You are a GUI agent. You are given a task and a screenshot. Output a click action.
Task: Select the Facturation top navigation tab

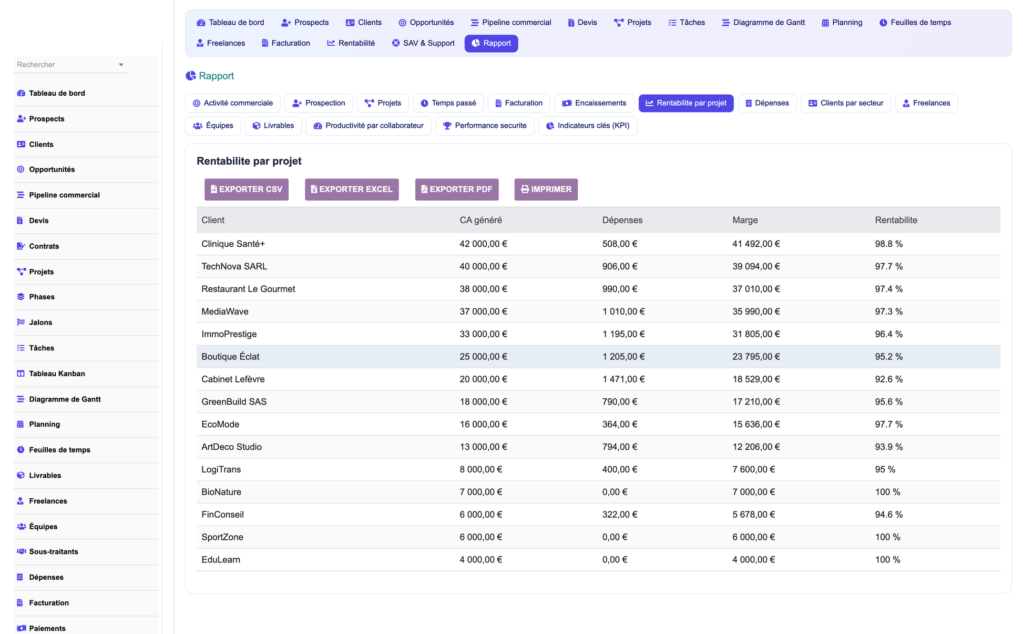(x=286, y=43)
